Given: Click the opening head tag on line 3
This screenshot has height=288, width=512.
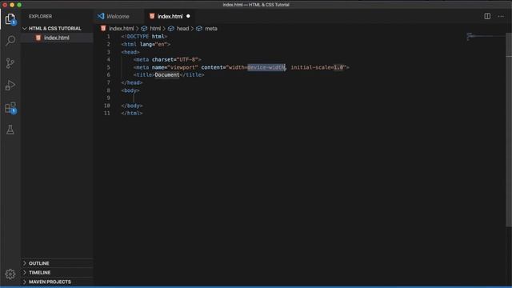Looking at the screenshot, I should click(x=130, y=52).
